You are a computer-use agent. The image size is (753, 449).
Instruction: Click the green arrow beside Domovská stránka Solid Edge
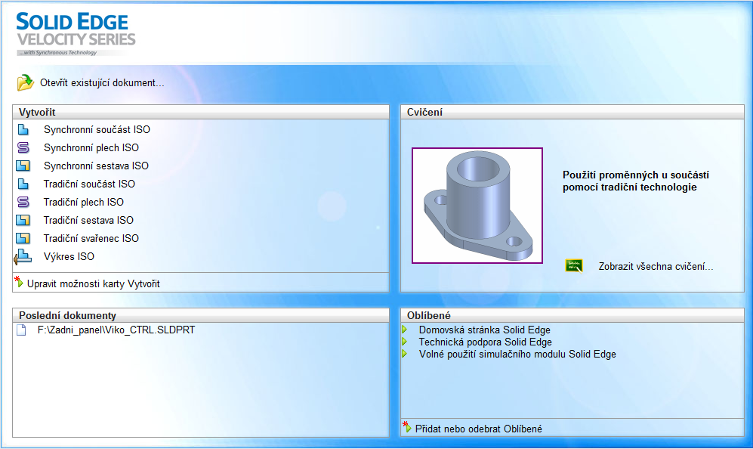[x=404, y=330]
